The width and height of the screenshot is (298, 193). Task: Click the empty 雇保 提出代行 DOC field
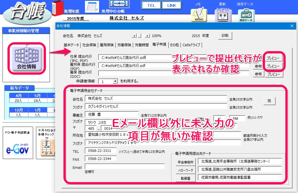(x=173, y=74)
